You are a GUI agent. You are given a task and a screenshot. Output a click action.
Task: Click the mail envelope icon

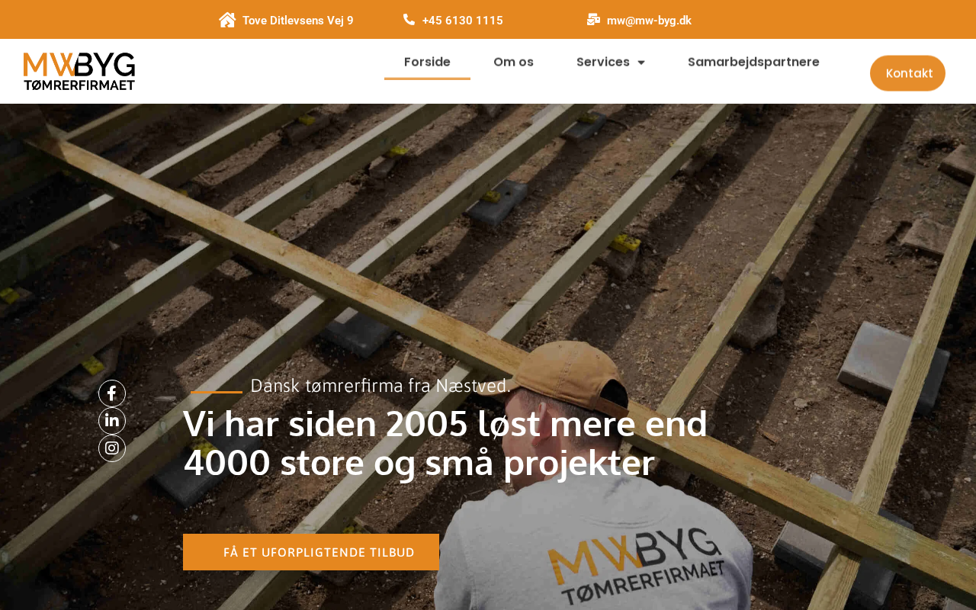click(x=593, y=20)
